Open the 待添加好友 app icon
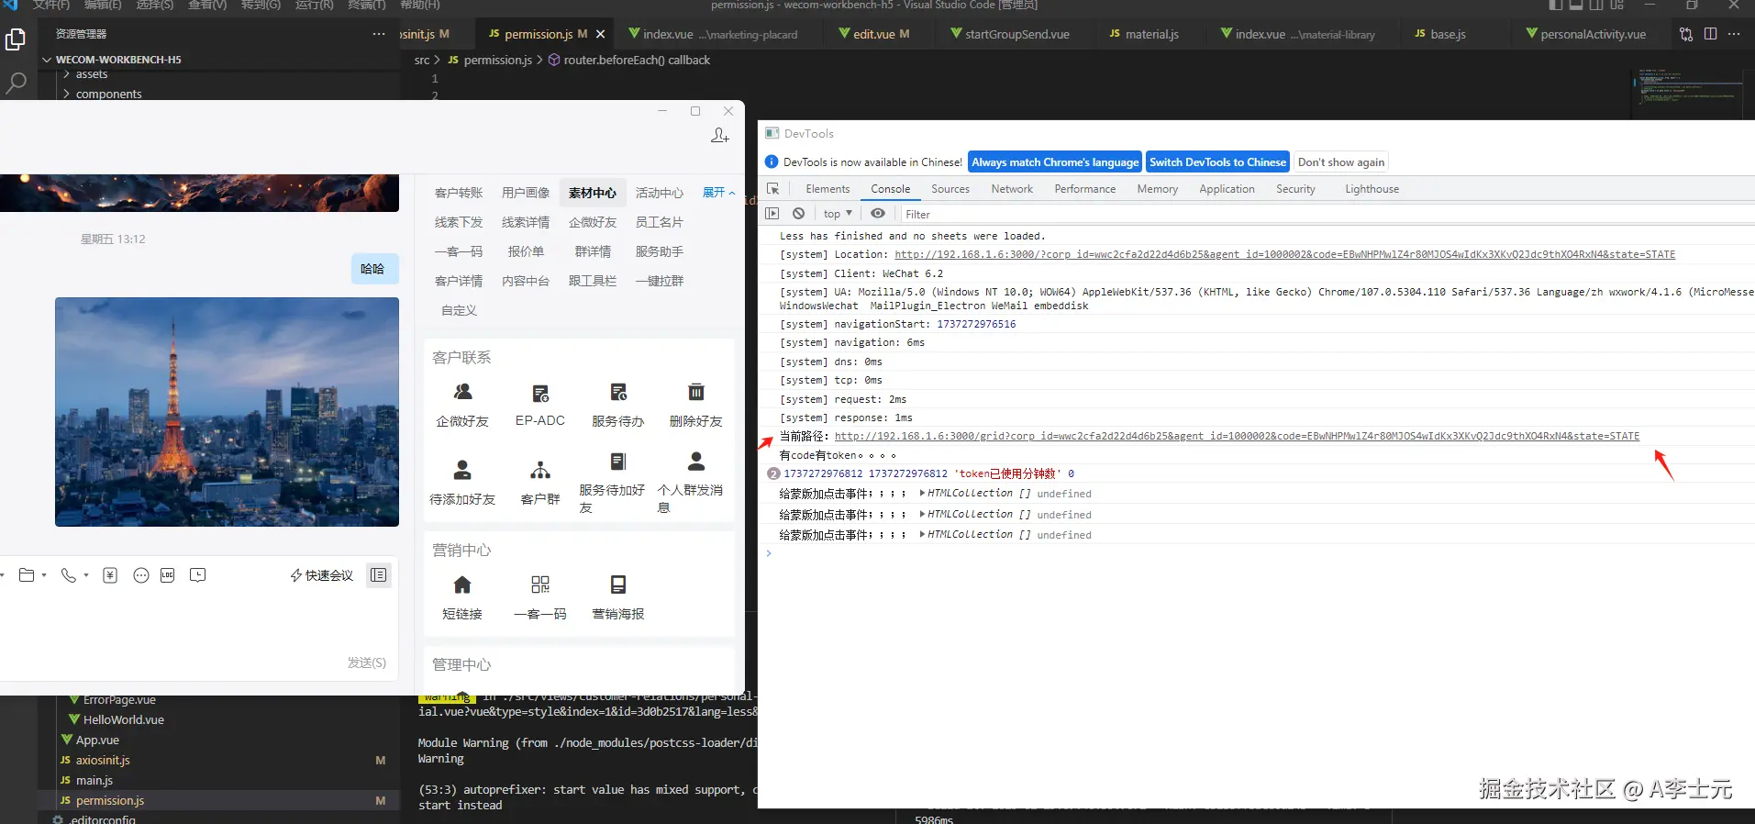Viewport: 1755px width, 824px height. (462, 471)
